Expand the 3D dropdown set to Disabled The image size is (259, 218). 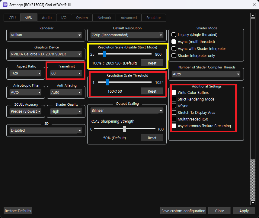pos(46,130)
